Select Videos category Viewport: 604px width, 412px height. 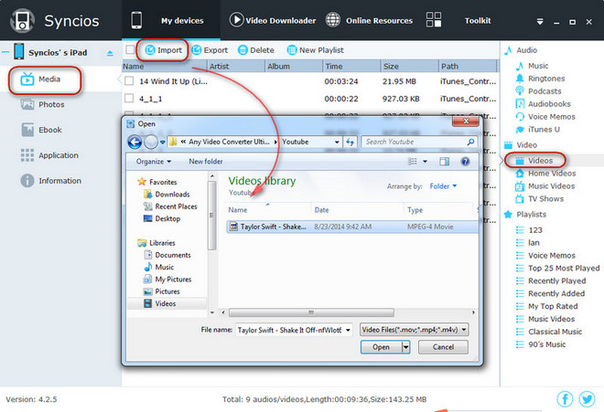(534, 161)
